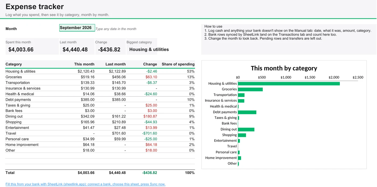Viewport: 377px width, 187px height.
Task: Select the Debt payments chart bar
Action: [x=247, y=112]
